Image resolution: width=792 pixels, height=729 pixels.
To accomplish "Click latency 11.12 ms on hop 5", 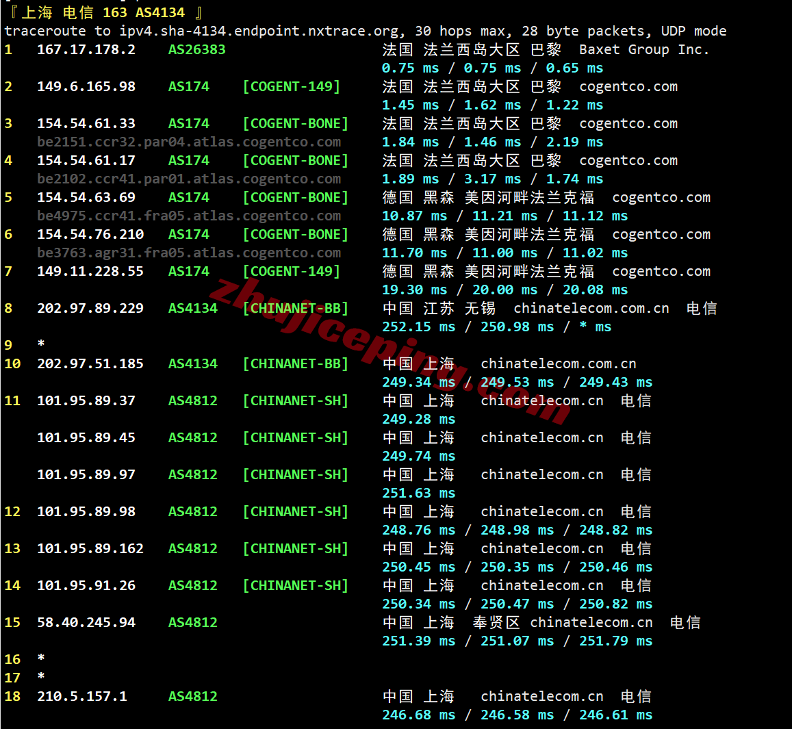I will [595, 216].
